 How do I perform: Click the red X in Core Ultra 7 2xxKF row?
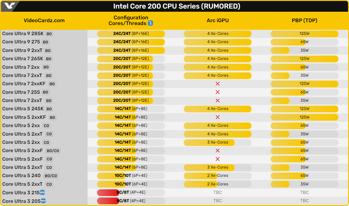218,84
